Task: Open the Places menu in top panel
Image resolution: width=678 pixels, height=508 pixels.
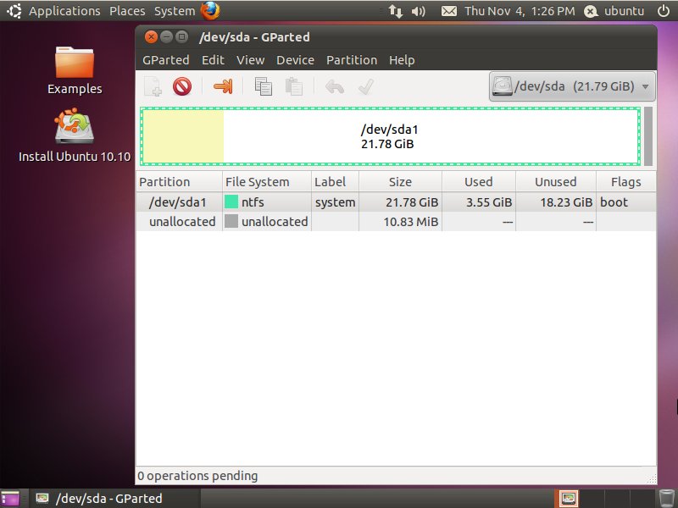Action: [127, 11]
